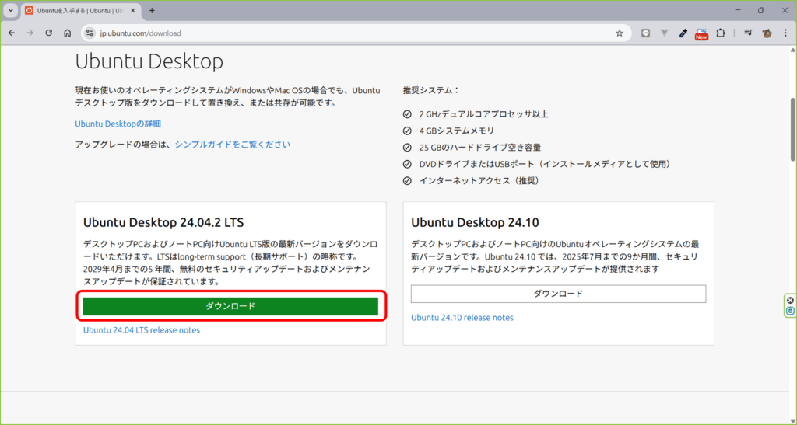Open the extension with New badge

tap(702, 34)
